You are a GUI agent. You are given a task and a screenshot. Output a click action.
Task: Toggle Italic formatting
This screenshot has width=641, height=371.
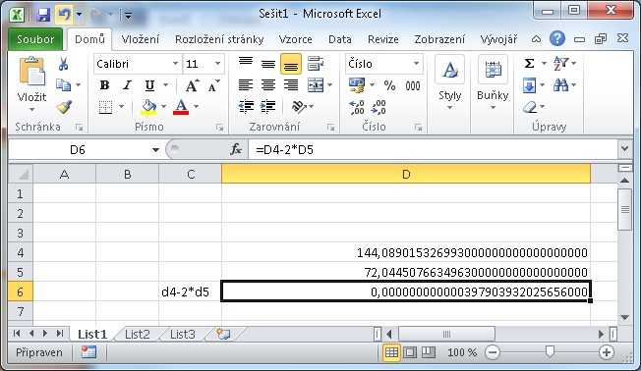127,85
